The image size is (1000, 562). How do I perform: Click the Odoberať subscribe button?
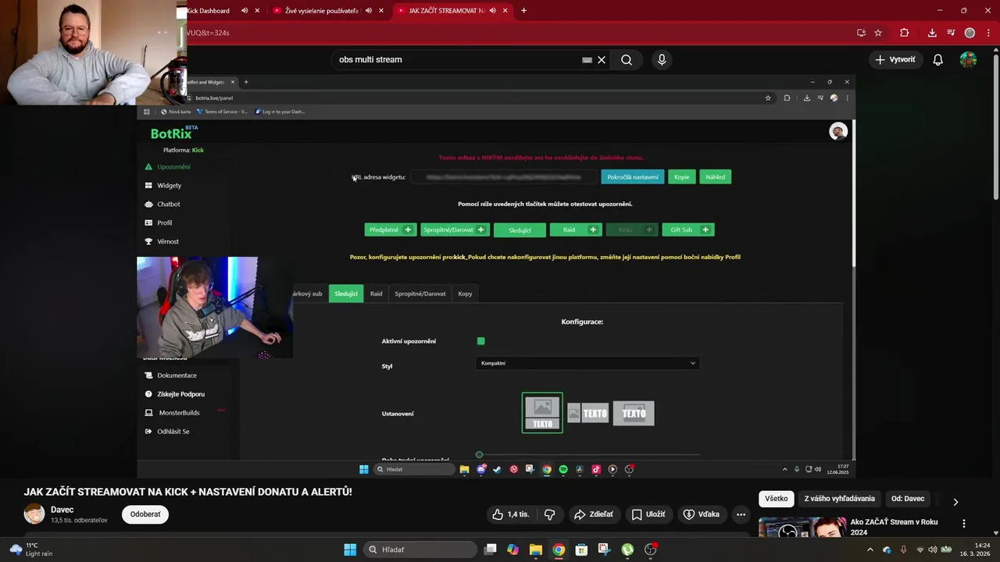[145, 514]
